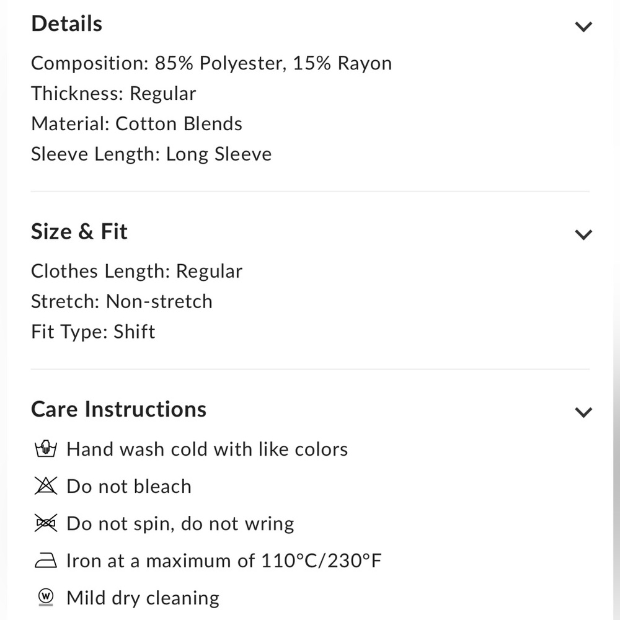Click the Stretch: Non-stretch text
620x620 pixels.
coord(122,301)
